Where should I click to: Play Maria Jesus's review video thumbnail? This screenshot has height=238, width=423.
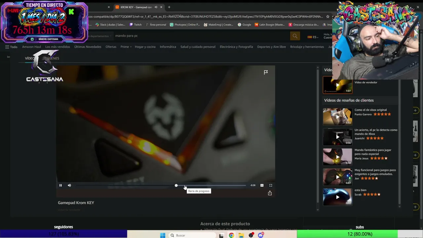tap(337, 157)
